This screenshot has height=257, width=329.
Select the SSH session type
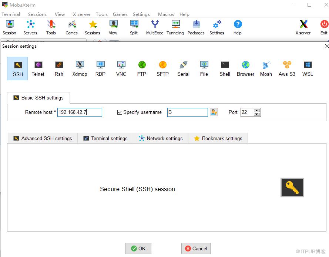(18, 68)
